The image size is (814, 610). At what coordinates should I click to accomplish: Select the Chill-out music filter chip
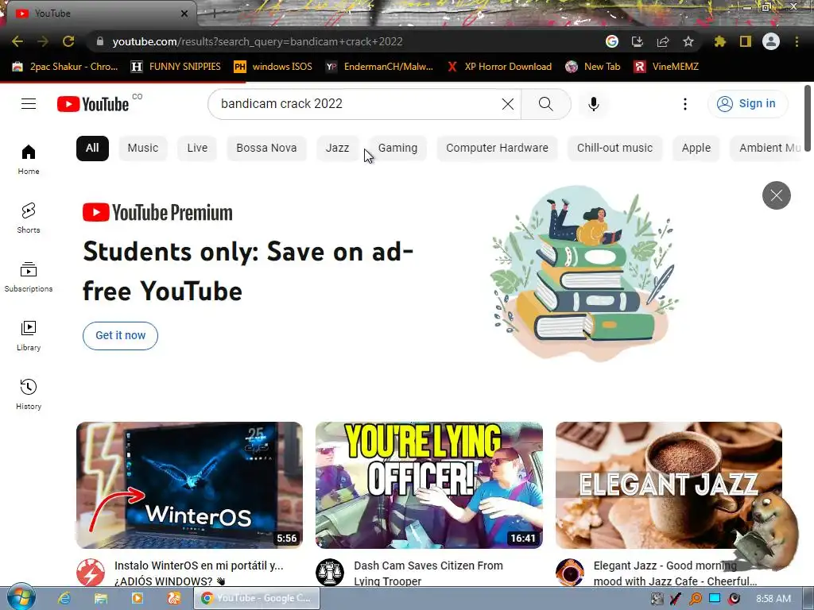[x=614, y=148]
